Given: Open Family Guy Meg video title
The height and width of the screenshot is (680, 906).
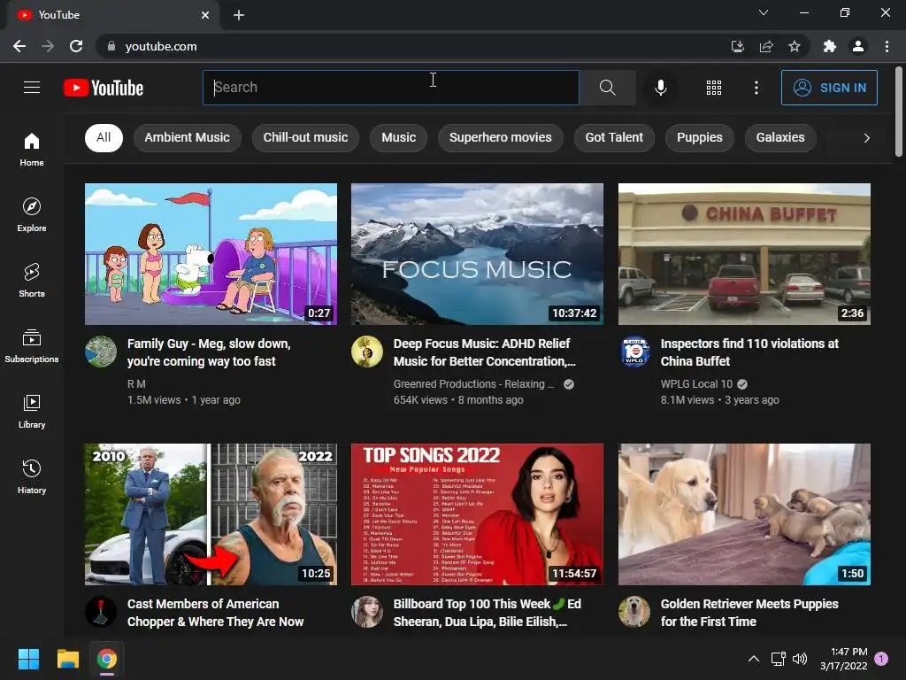Looking at the screenshot, I should 209,352.
